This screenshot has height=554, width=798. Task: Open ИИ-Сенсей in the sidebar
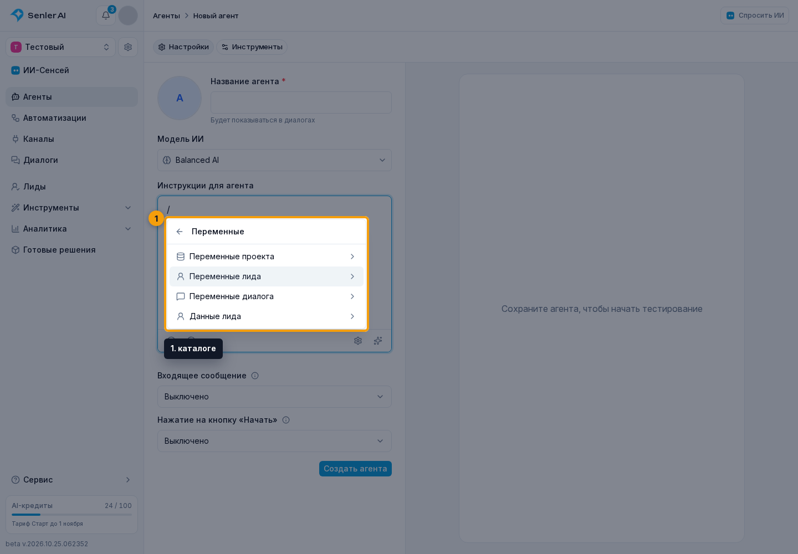pos(71,70)
